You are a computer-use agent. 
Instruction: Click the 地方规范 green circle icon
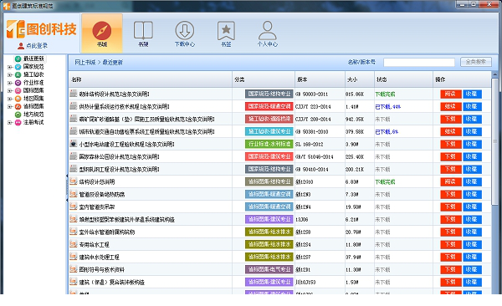(x=18, y=115)
